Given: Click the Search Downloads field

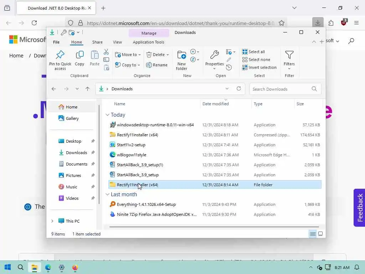Looking at the screenshot, I should point(285,89).
